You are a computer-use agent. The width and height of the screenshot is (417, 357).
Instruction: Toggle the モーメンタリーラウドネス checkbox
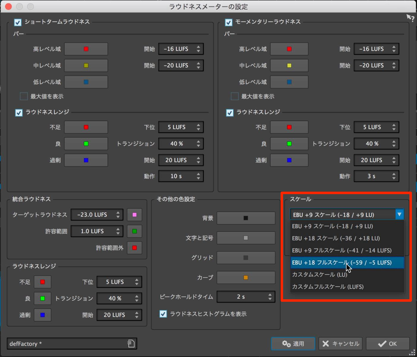tap(229, 22)
